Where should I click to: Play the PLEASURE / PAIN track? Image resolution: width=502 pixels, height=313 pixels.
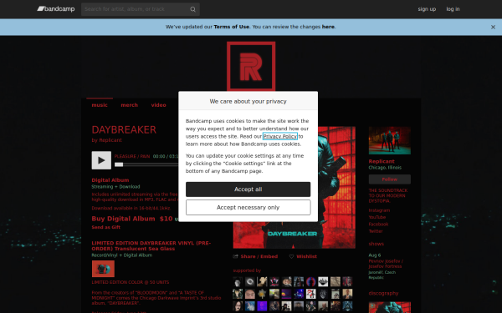coord(101,160)
